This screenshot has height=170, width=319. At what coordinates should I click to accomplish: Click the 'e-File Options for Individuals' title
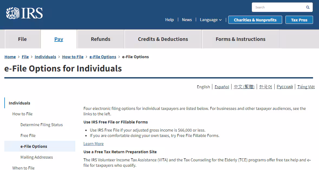point(63,68)
